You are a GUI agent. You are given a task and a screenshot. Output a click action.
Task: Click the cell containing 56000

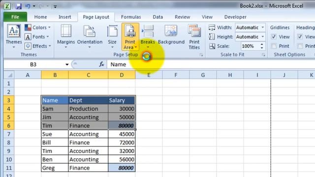[122, 159]
